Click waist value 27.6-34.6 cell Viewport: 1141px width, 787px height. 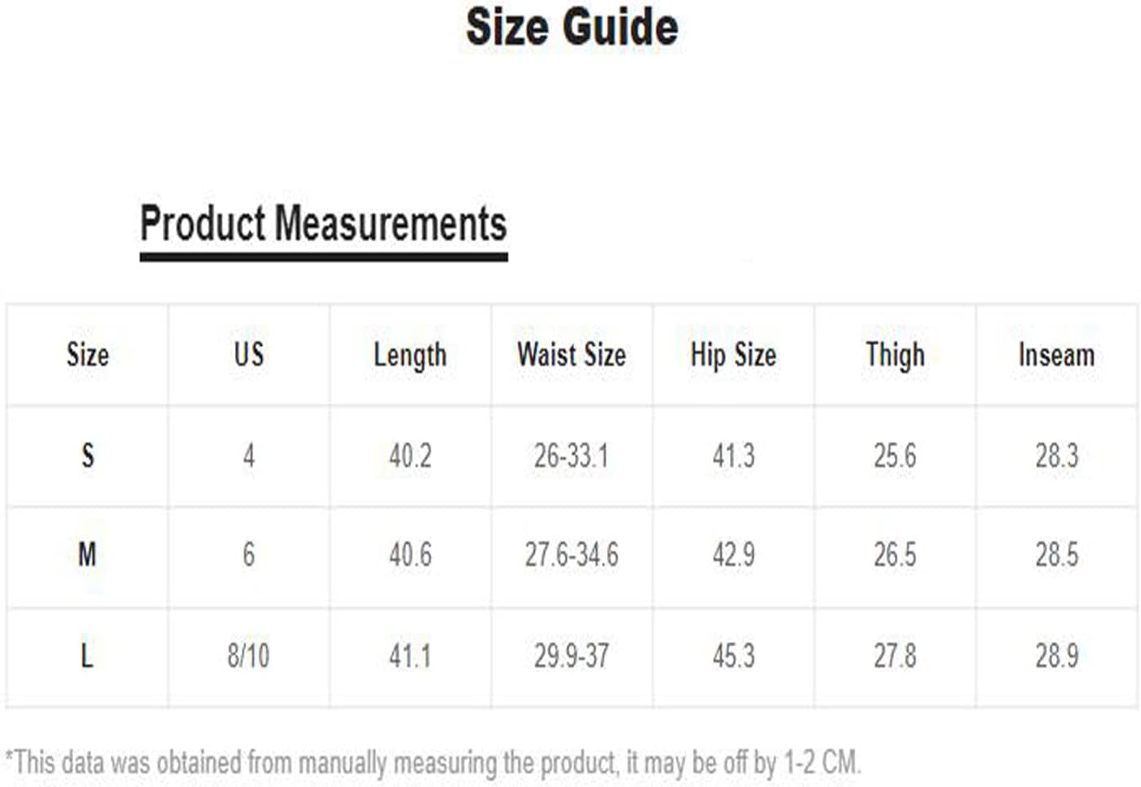pos(572,555)
